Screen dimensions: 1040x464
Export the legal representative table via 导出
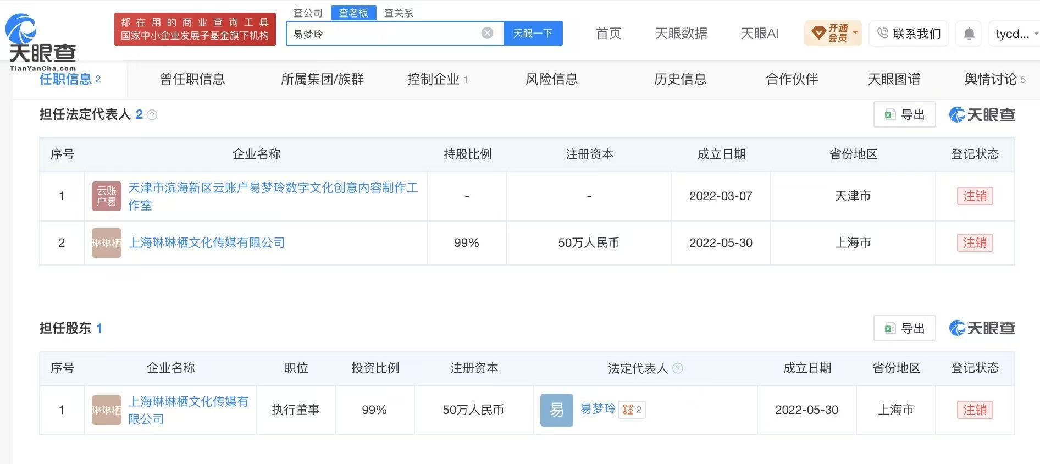(904, 114)
